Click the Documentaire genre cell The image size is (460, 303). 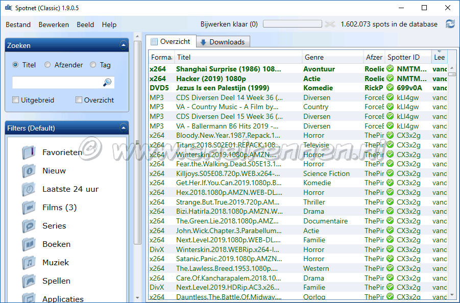point(325,221)
